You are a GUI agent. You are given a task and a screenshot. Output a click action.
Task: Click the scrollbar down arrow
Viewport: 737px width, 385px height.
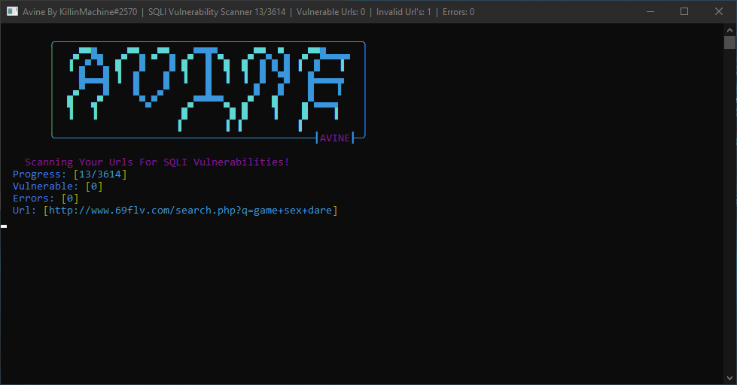coord(729,378)
